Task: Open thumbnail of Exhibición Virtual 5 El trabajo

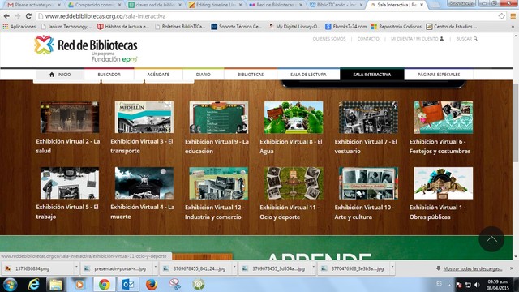Action: coord(70,183)
